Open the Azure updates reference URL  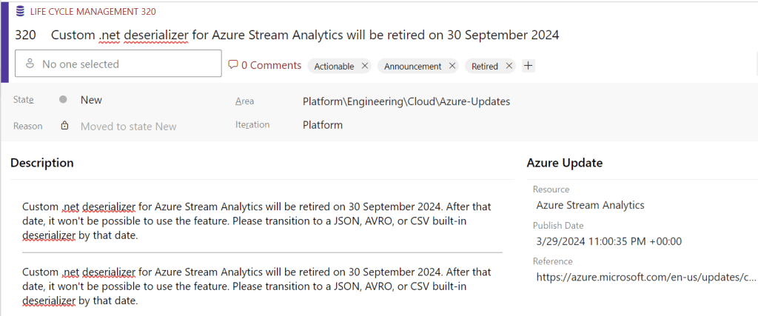645,277
